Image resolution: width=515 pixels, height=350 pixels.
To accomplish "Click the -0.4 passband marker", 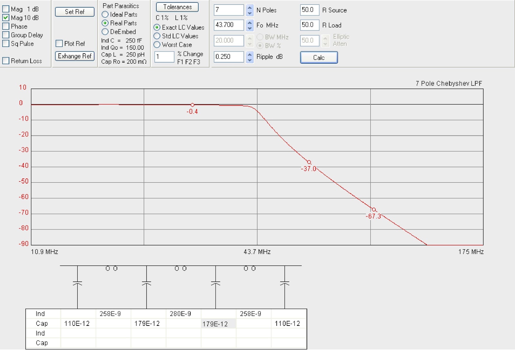I will click(x=192, y=105).
